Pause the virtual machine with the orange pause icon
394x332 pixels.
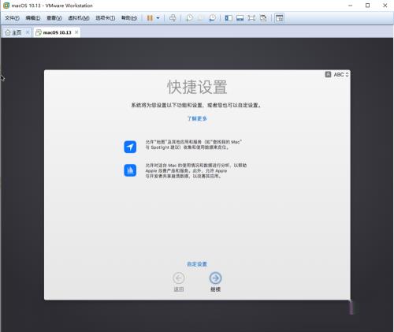click(150, 18)
